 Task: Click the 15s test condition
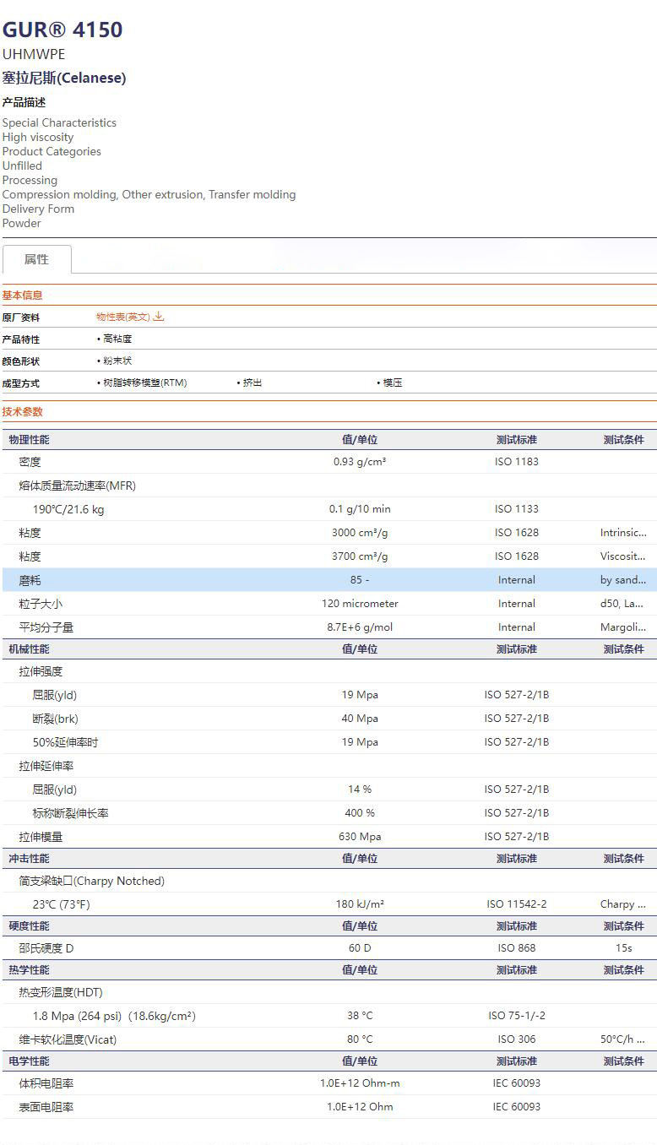pyautogui.click(x=623, y=948)
